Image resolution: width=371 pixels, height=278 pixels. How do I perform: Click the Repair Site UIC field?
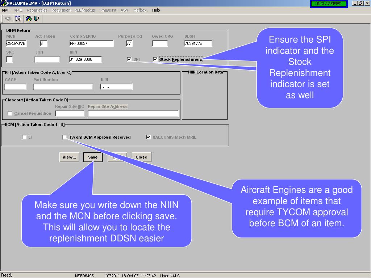click(x=70, y=114)
